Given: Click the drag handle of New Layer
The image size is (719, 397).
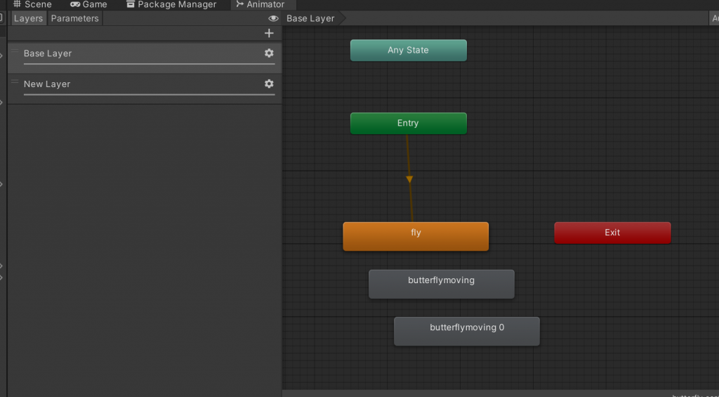Looking at the screenshot, I should 15,82.
